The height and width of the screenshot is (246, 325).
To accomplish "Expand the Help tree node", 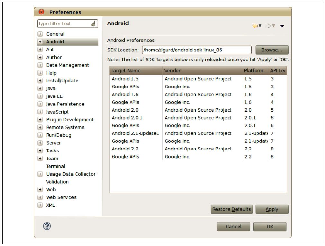I will click(40, 73).
